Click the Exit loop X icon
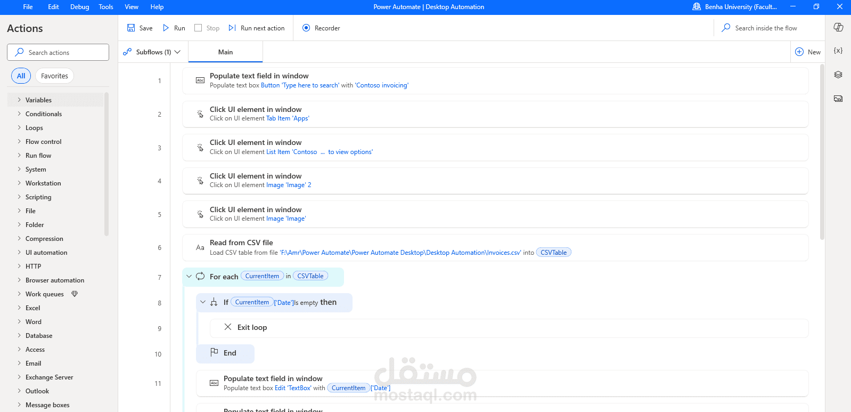 point(227,327)
